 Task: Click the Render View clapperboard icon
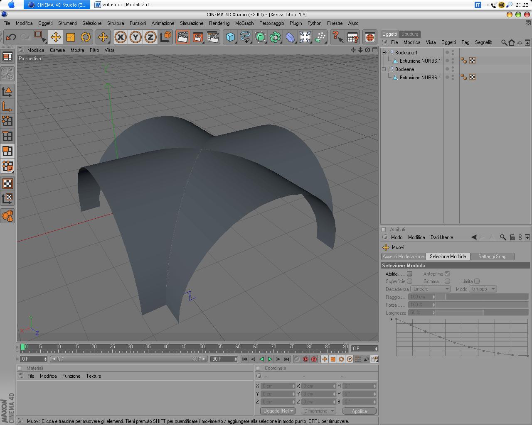tap(182, 37)
